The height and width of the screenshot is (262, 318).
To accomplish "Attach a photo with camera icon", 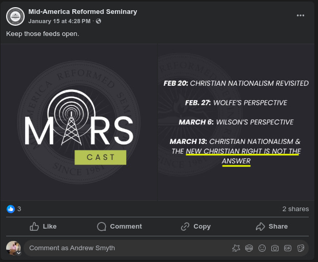I will coord(275,248).
